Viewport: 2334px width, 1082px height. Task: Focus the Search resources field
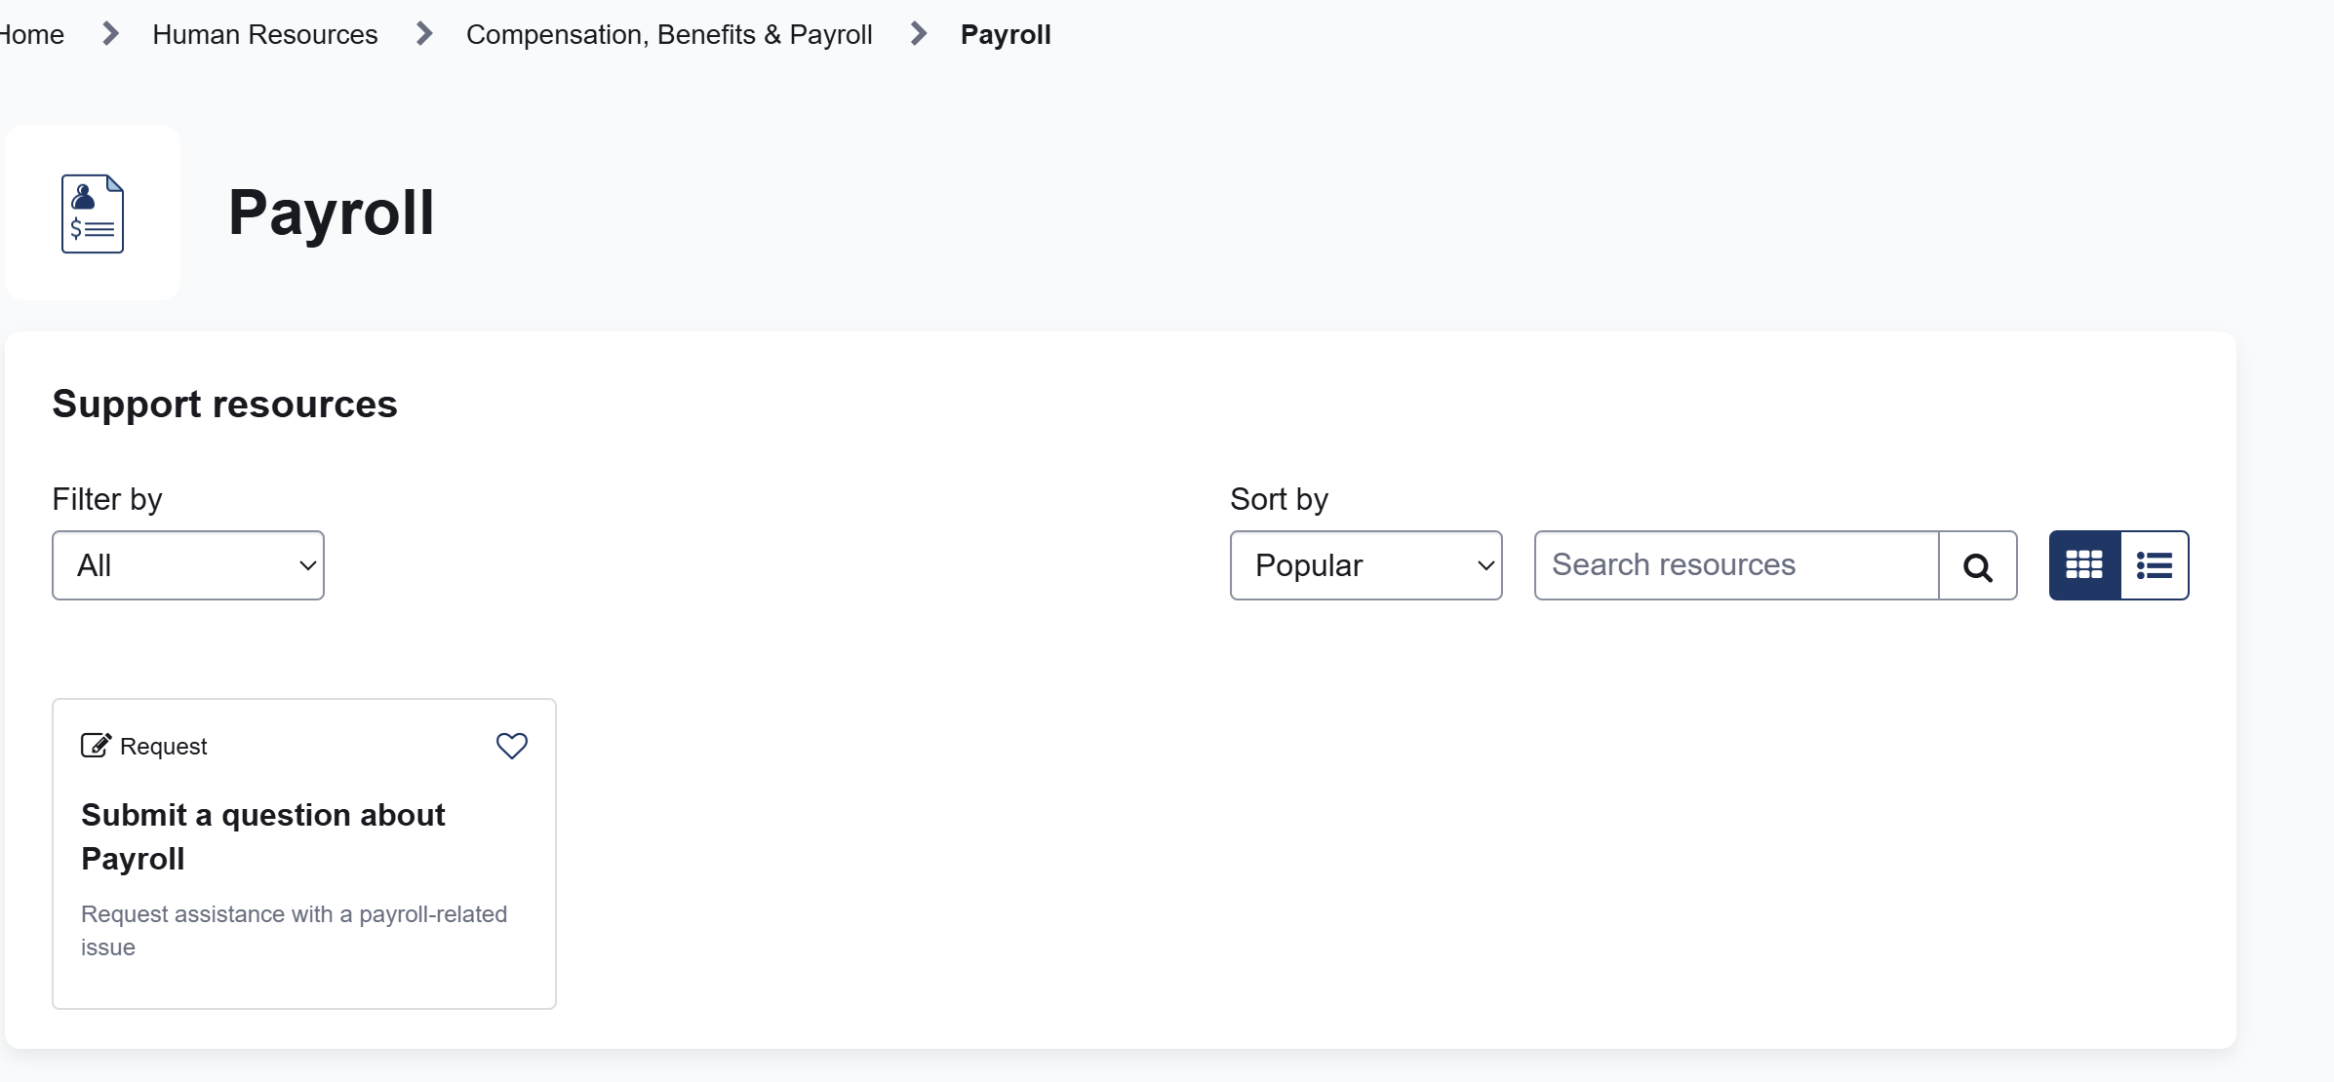point(1736,565)
